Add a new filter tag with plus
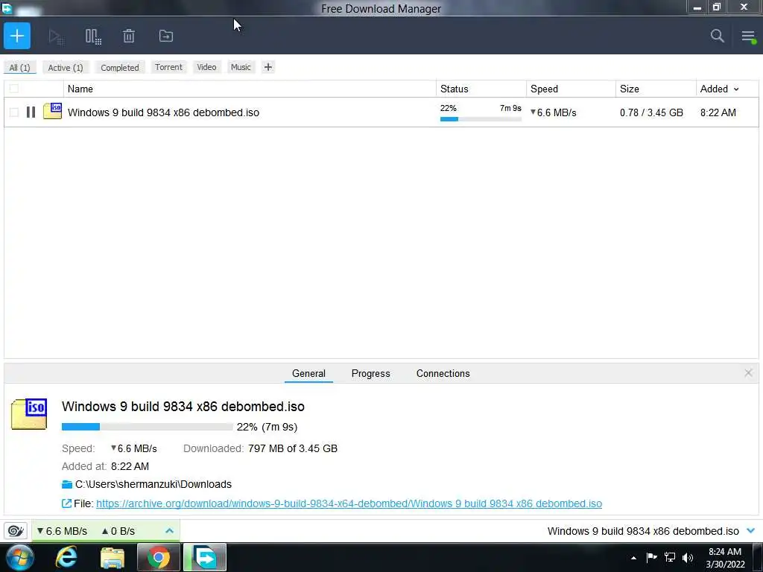Screen dimensions: 763x572 pyautogui.click(x=268, y=67)
